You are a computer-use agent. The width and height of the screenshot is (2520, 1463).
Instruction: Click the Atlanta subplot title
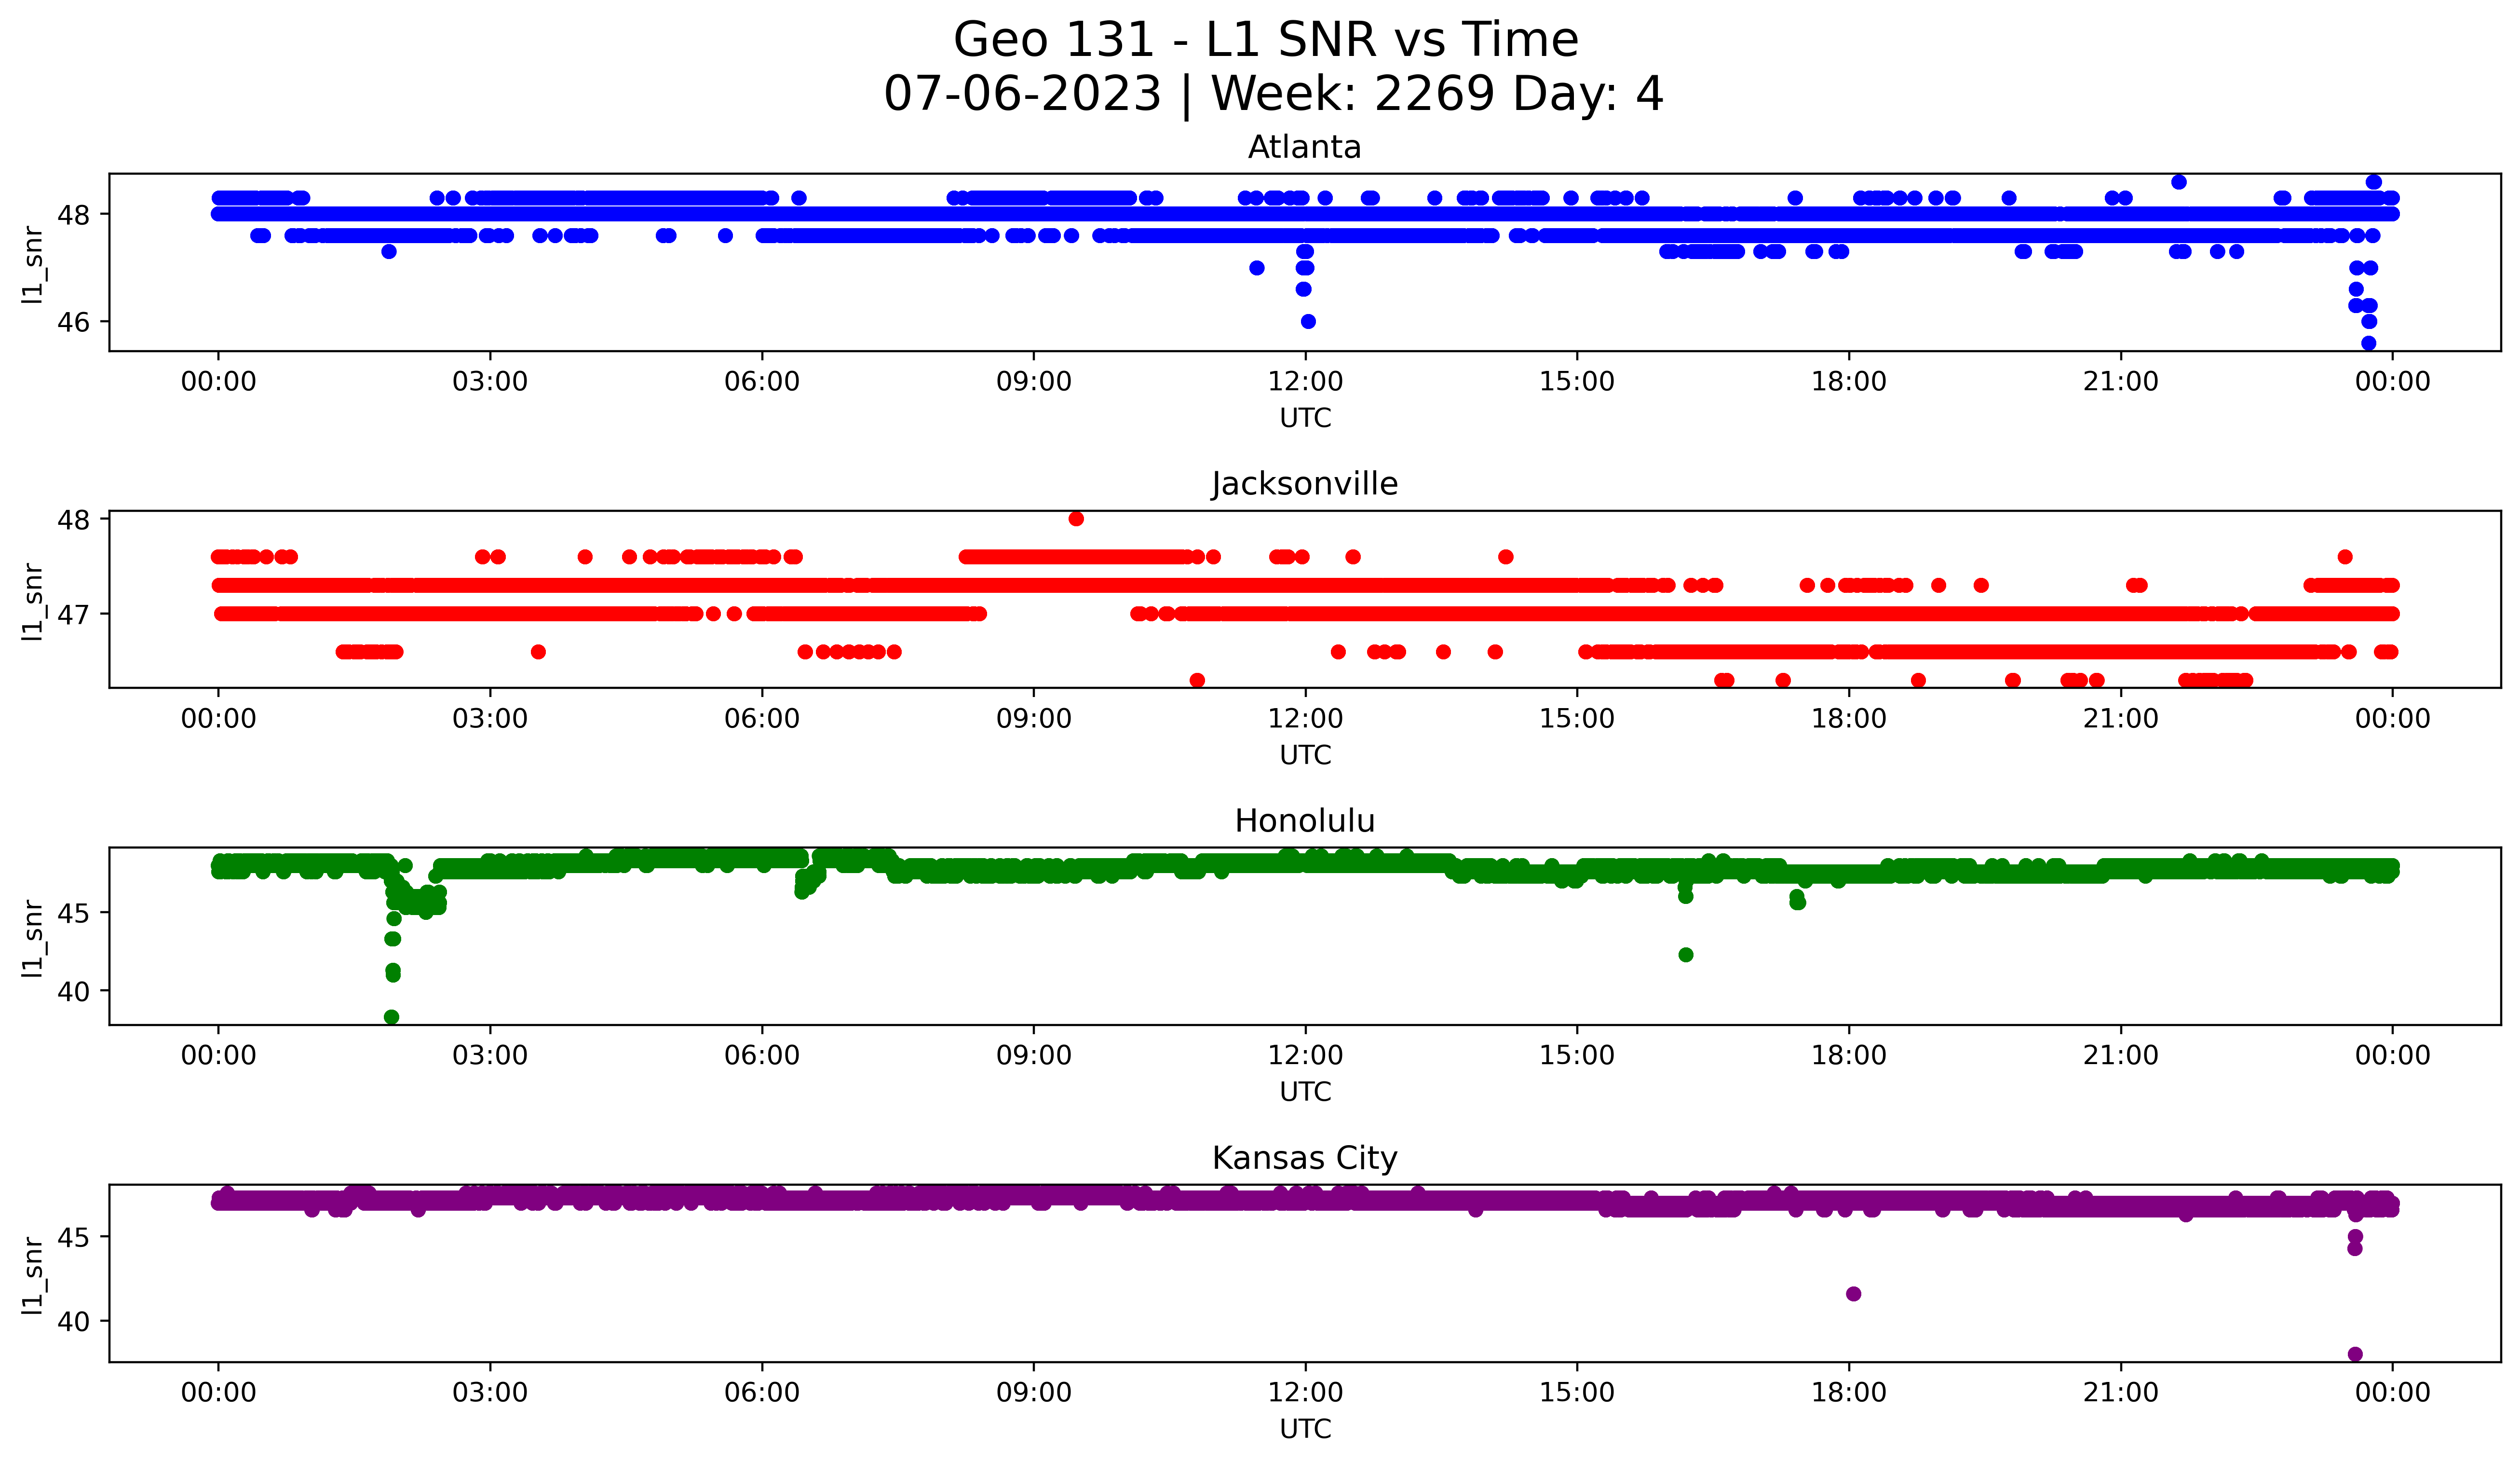[x=1304, y=148]
